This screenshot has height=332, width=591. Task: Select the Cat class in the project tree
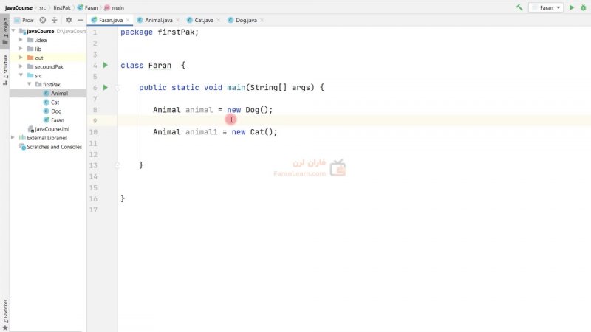point(55,103)
